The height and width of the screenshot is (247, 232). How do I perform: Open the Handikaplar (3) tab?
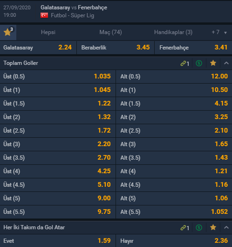pyautogui.click(x=173, y=32)
